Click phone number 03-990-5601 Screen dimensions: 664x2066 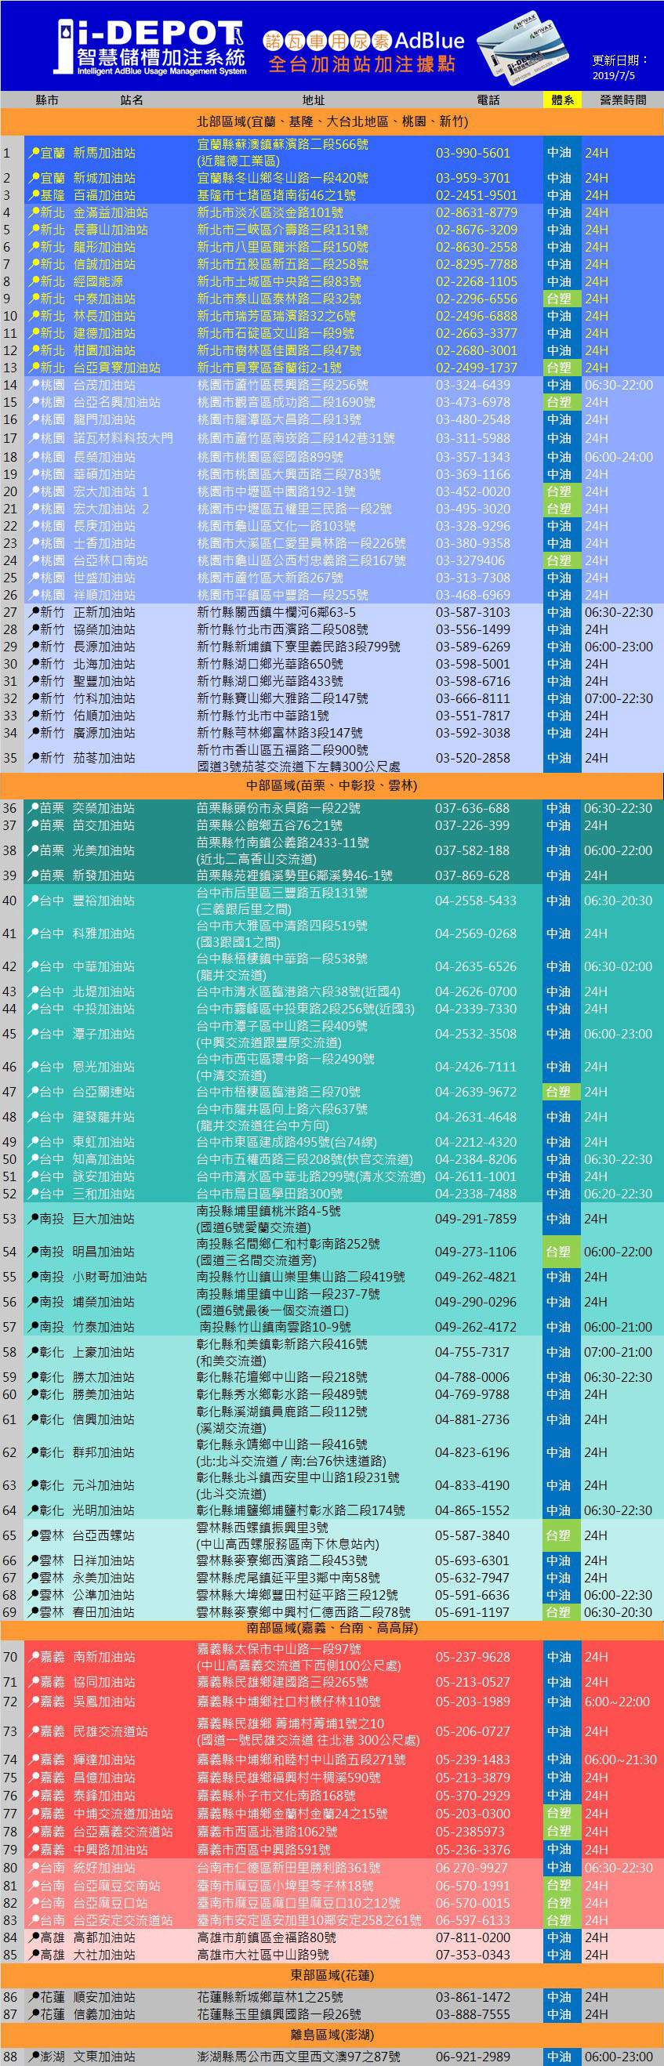(473, 153)
